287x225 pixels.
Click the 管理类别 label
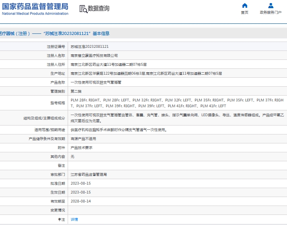(x=58, y=91)
